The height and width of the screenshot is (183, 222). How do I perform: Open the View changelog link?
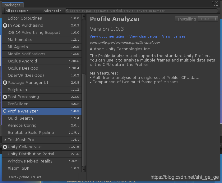143,36
